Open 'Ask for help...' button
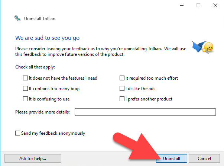 point(33,159)
